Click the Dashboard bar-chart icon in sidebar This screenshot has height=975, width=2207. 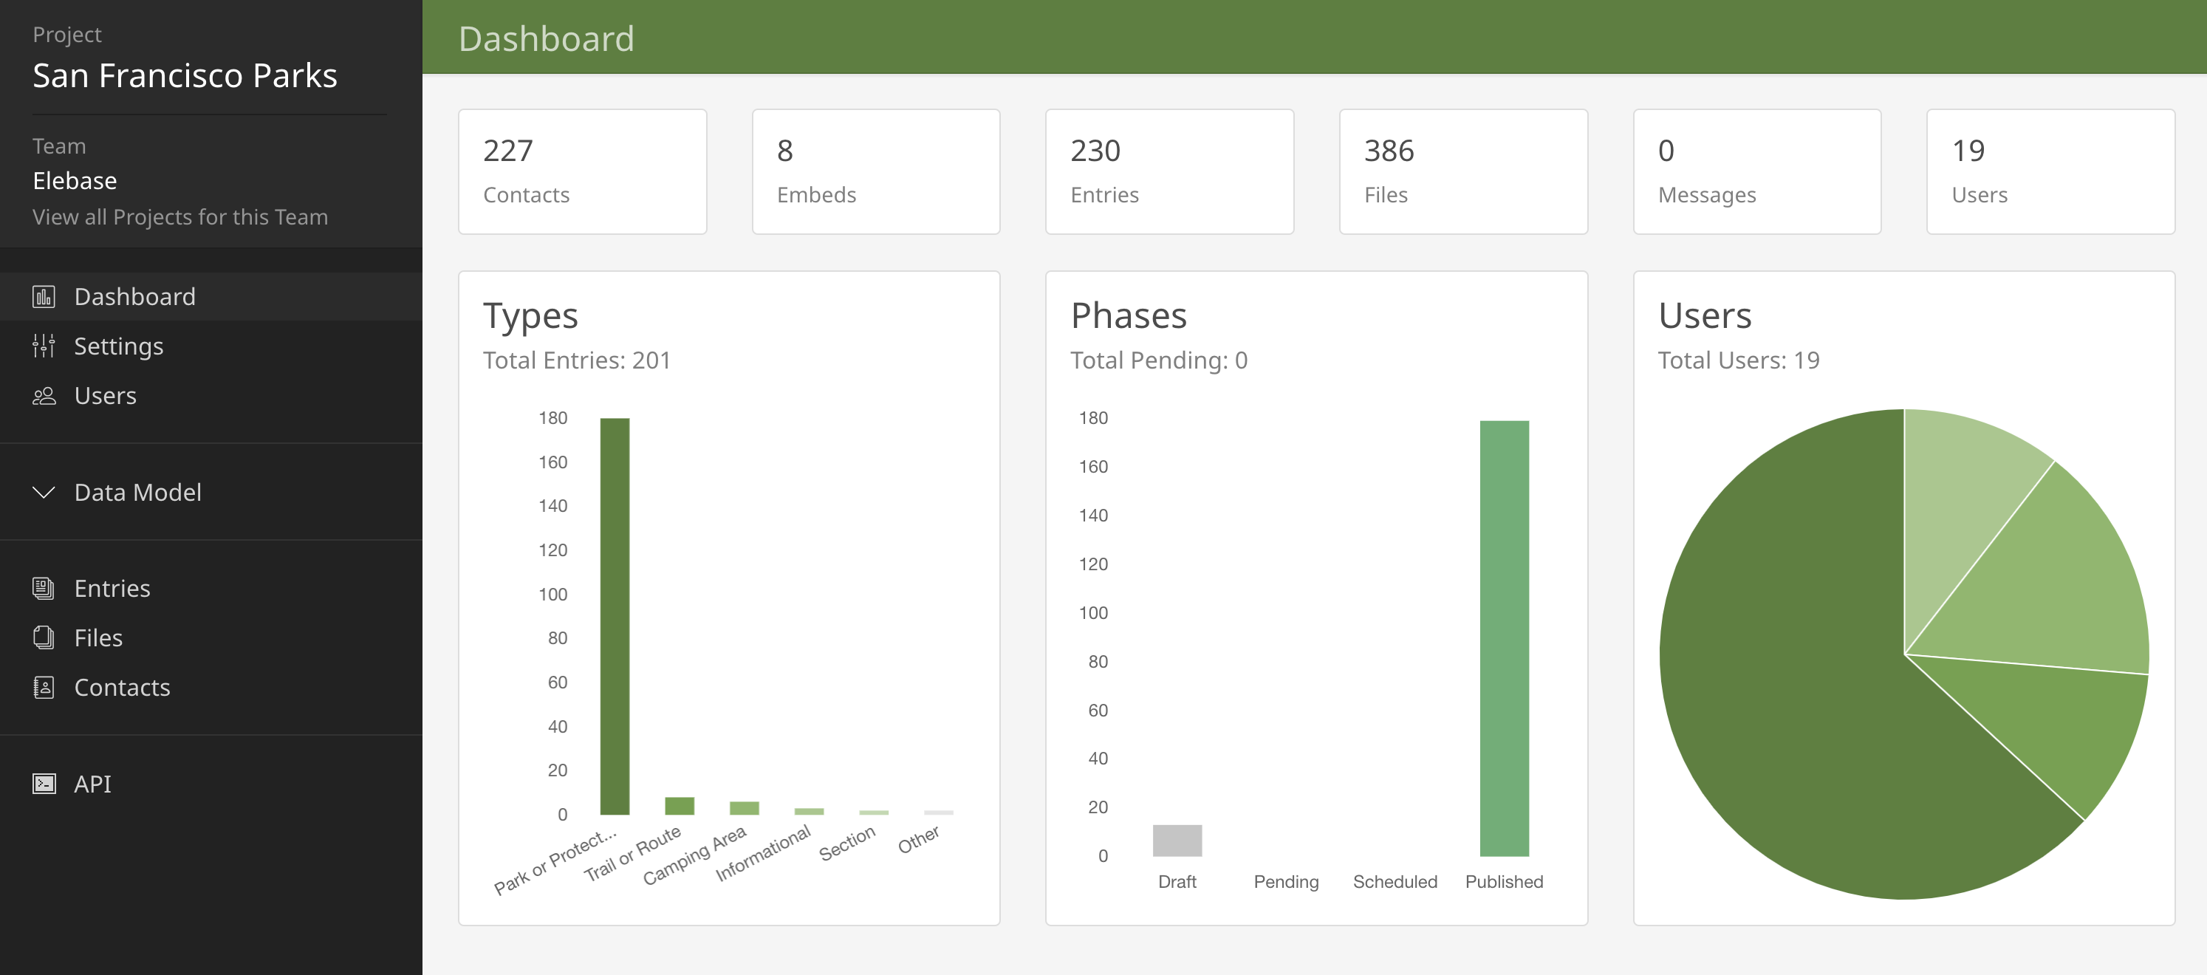coord(44,296)
